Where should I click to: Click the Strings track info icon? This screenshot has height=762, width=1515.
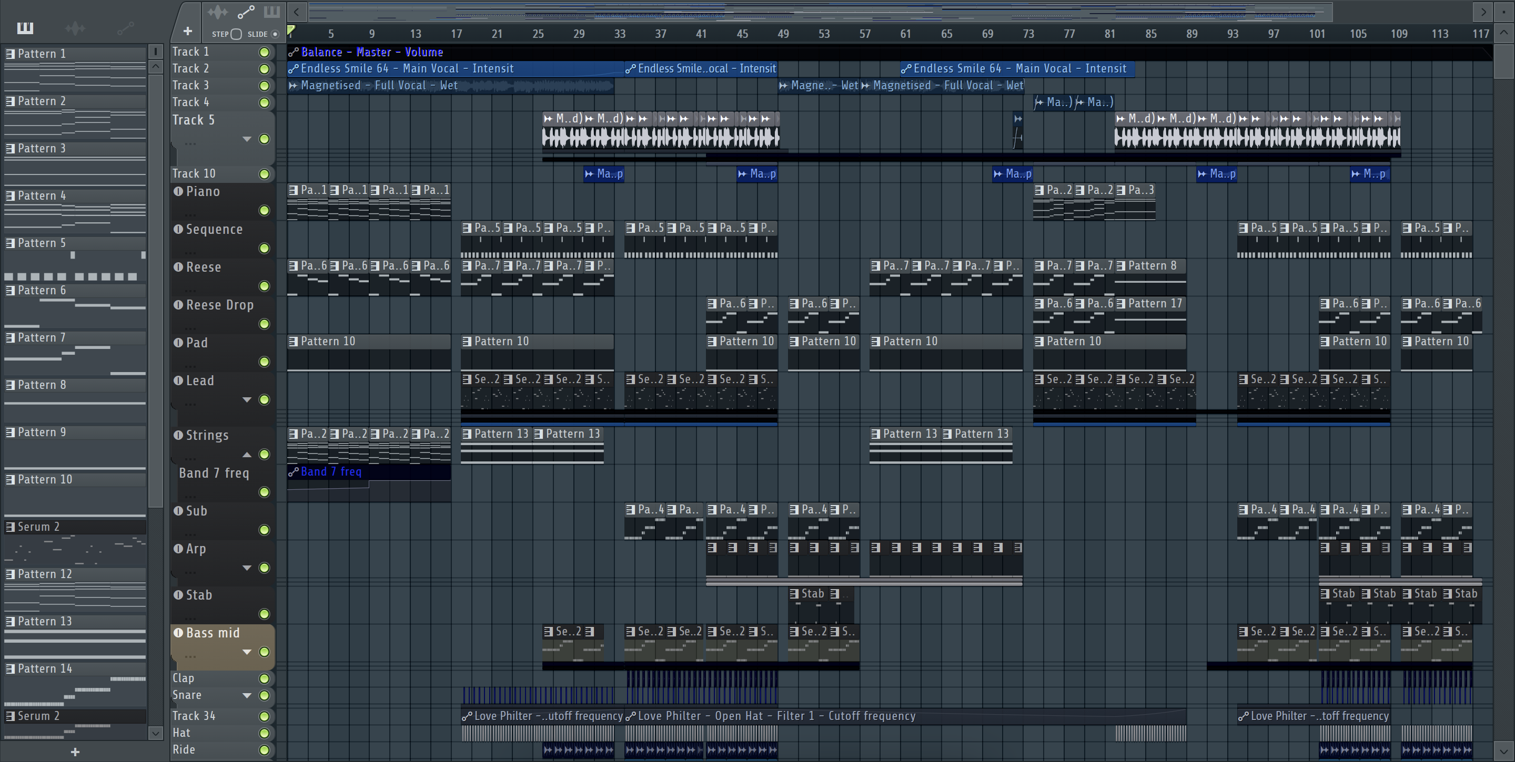(x=178, y=435)
